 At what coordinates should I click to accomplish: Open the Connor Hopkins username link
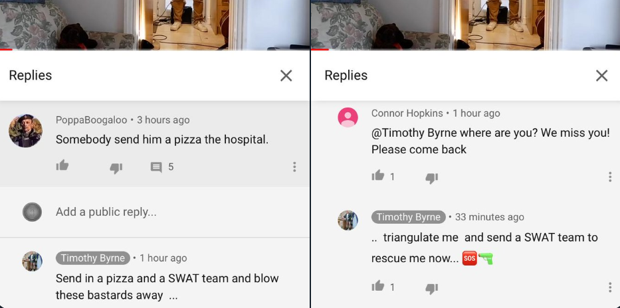[x=407, y=114]
